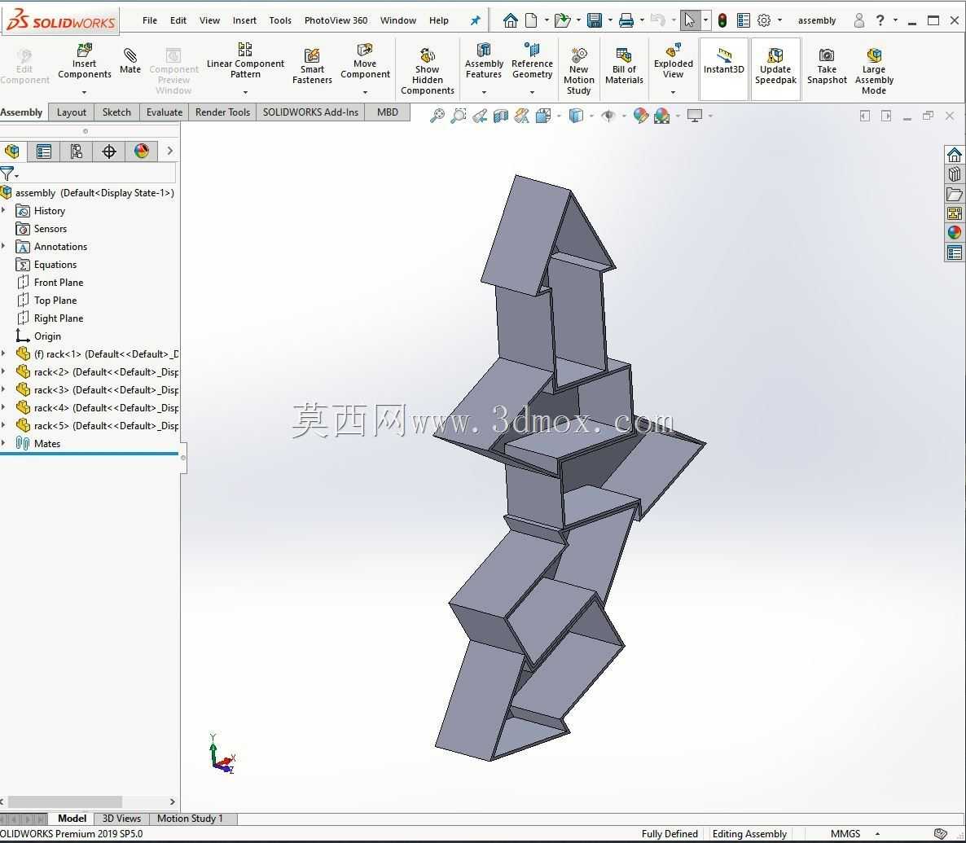Click the Update Speedpak button
966x843 pixels.
point(775,68)
